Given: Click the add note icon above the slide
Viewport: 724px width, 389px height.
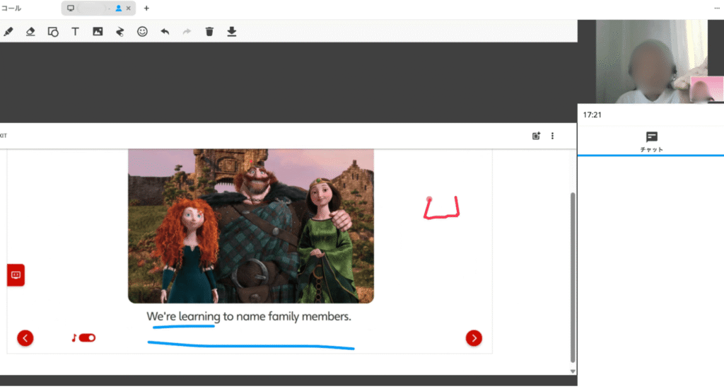Looking at the screenshot, I should [x=536, y=136].
